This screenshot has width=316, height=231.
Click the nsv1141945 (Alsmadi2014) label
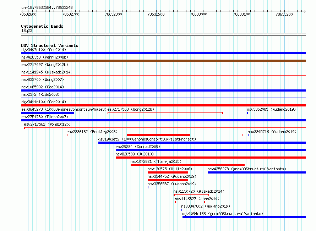coord(47,72)
